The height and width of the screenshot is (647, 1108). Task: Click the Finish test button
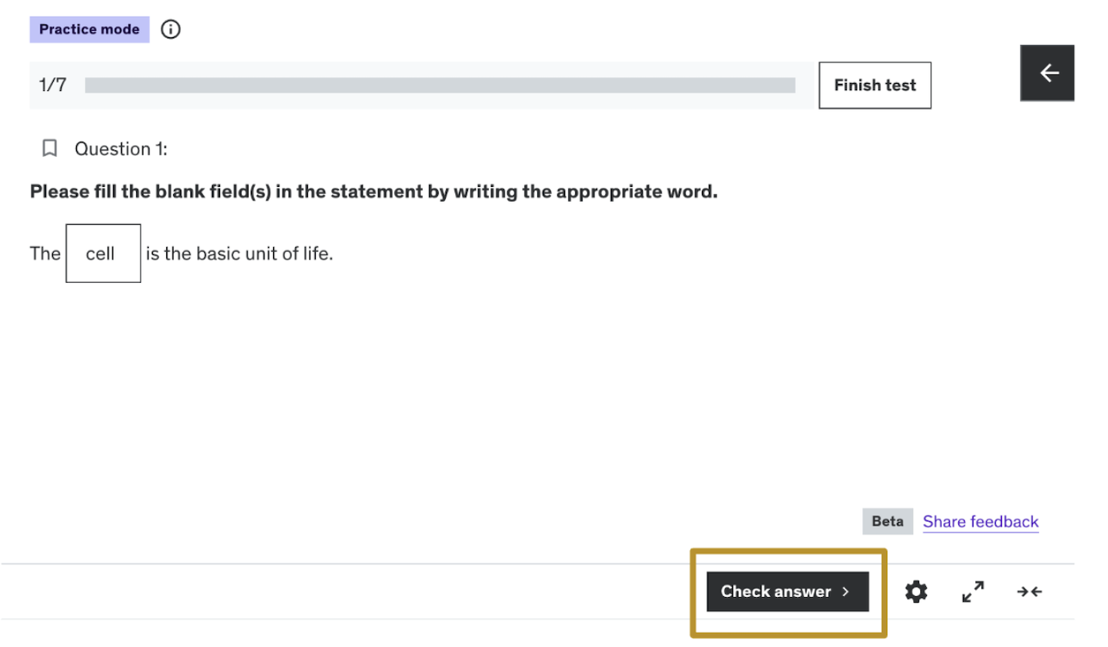click(875, 86)
